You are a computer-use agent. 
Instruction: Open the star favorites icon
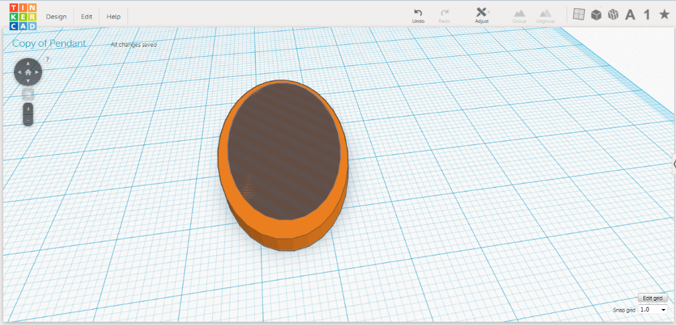pos(665,15)
